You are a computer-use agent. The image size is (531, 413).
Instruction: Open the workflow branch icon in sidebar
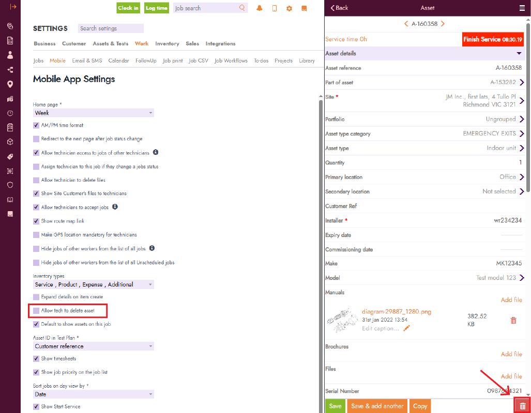tap(10, 70)
